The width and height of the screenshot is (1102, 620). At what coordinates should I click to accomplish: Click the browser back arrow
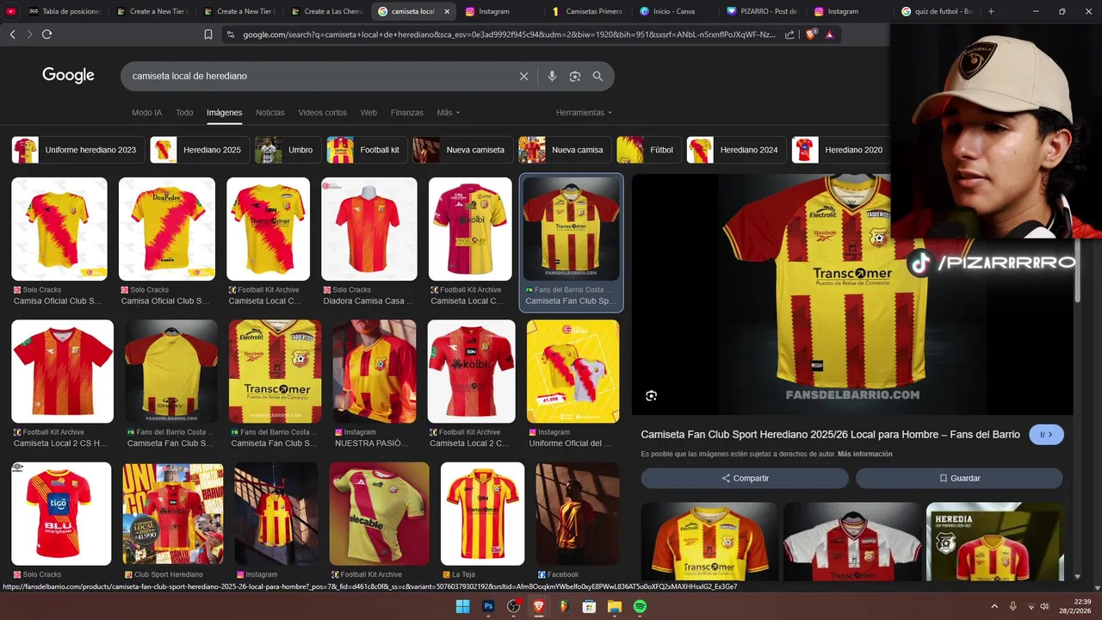(12, 34)
